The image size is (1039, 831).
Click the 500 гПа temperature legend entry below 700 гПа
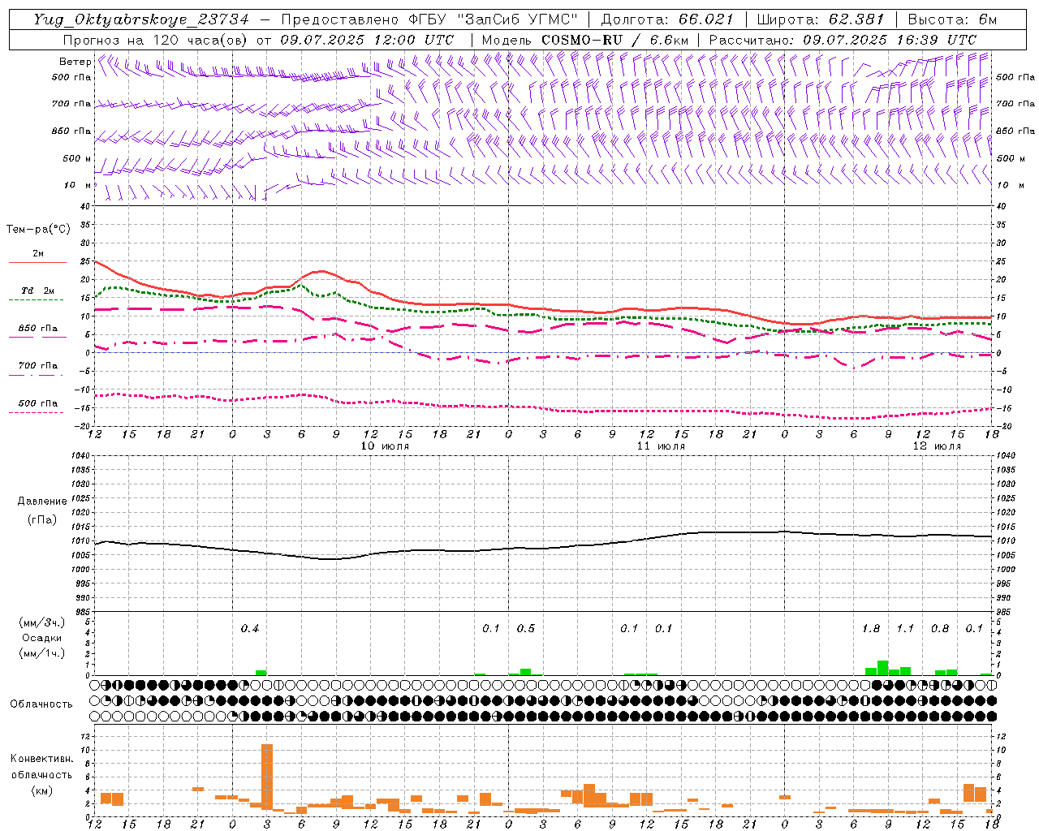click(37, 403)
